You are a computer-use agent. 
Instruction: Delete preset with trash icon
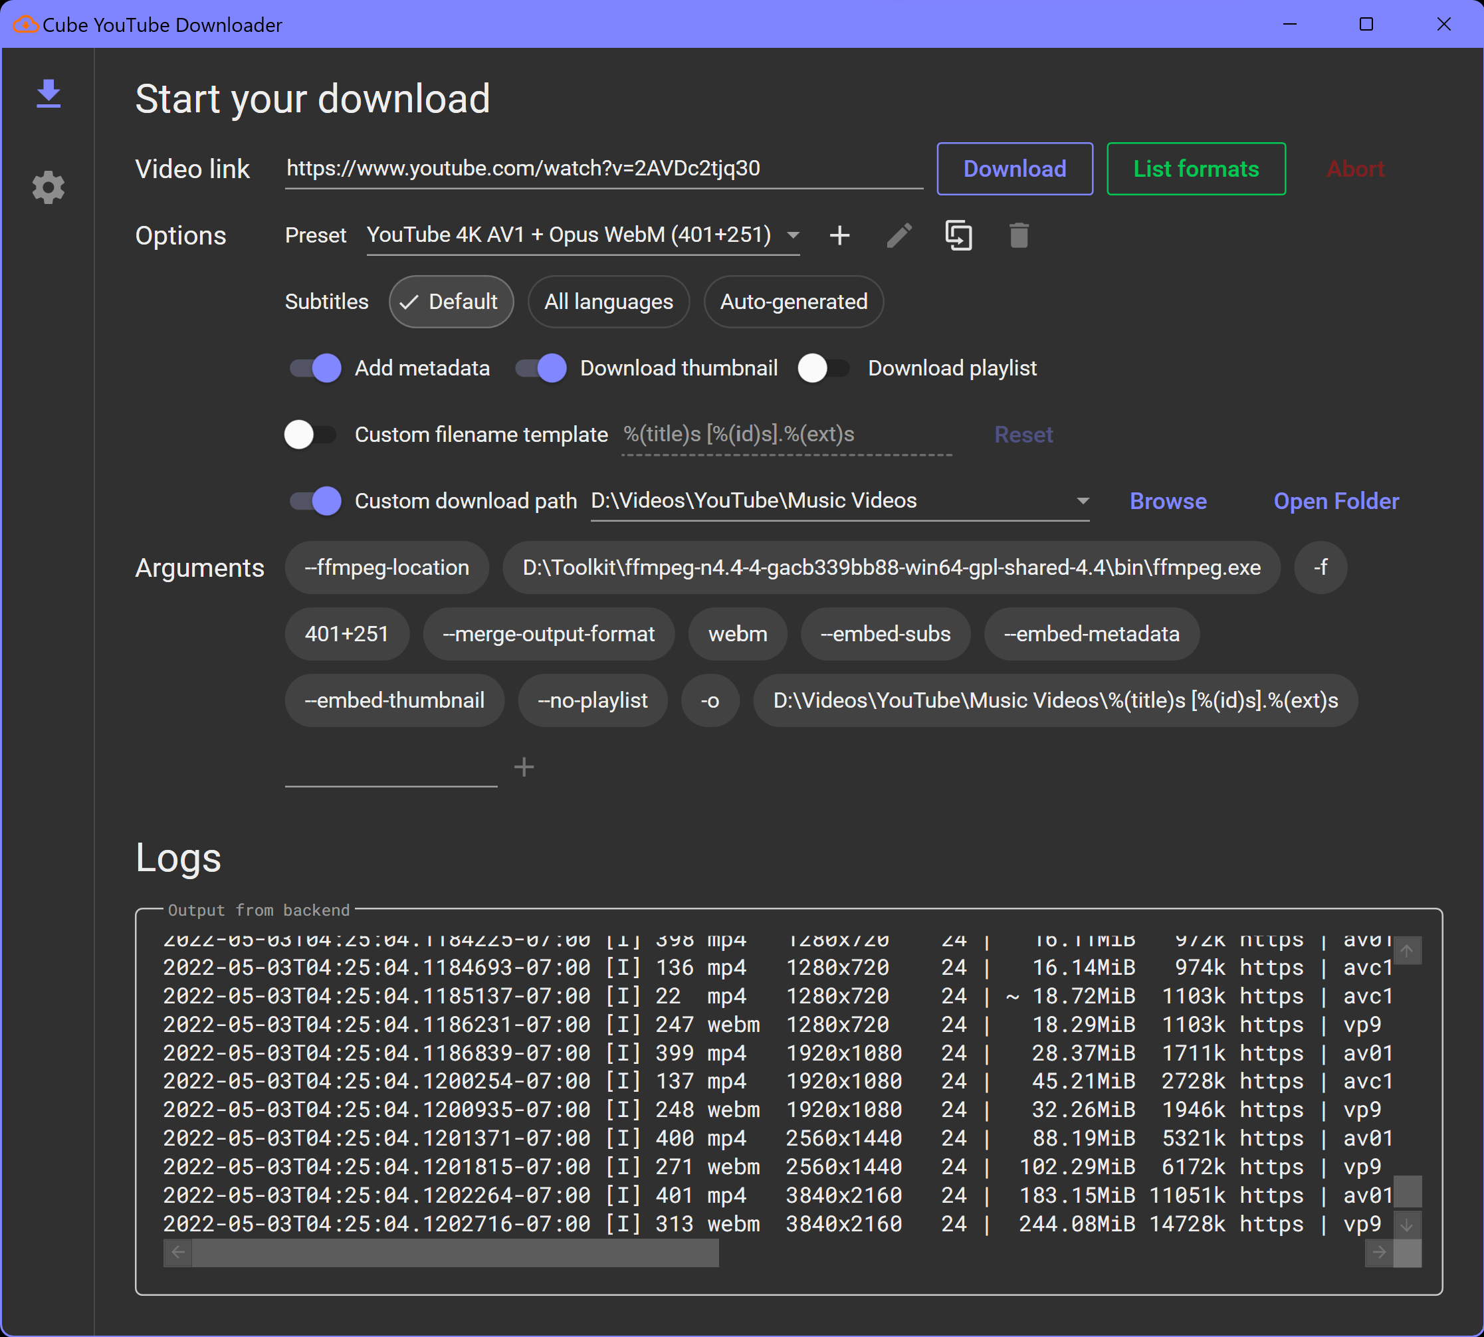(x=1018, y=235)
